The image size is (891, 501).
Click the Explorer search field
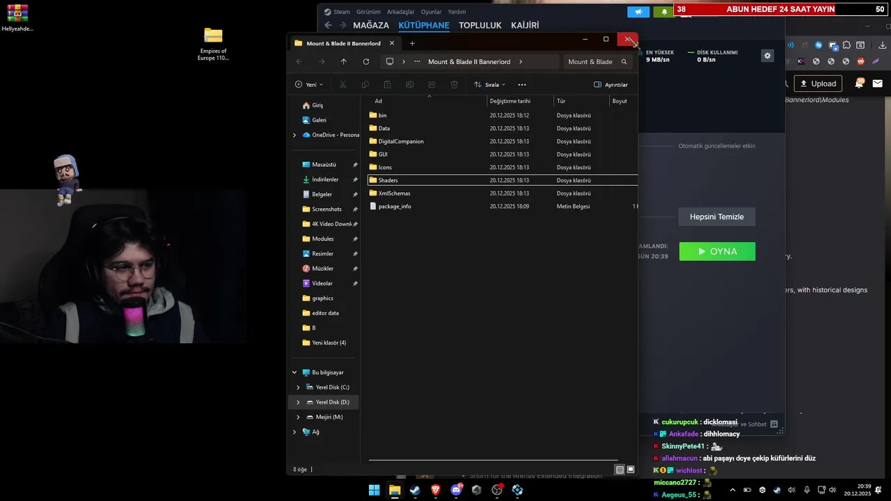click(x=598, y=62)
